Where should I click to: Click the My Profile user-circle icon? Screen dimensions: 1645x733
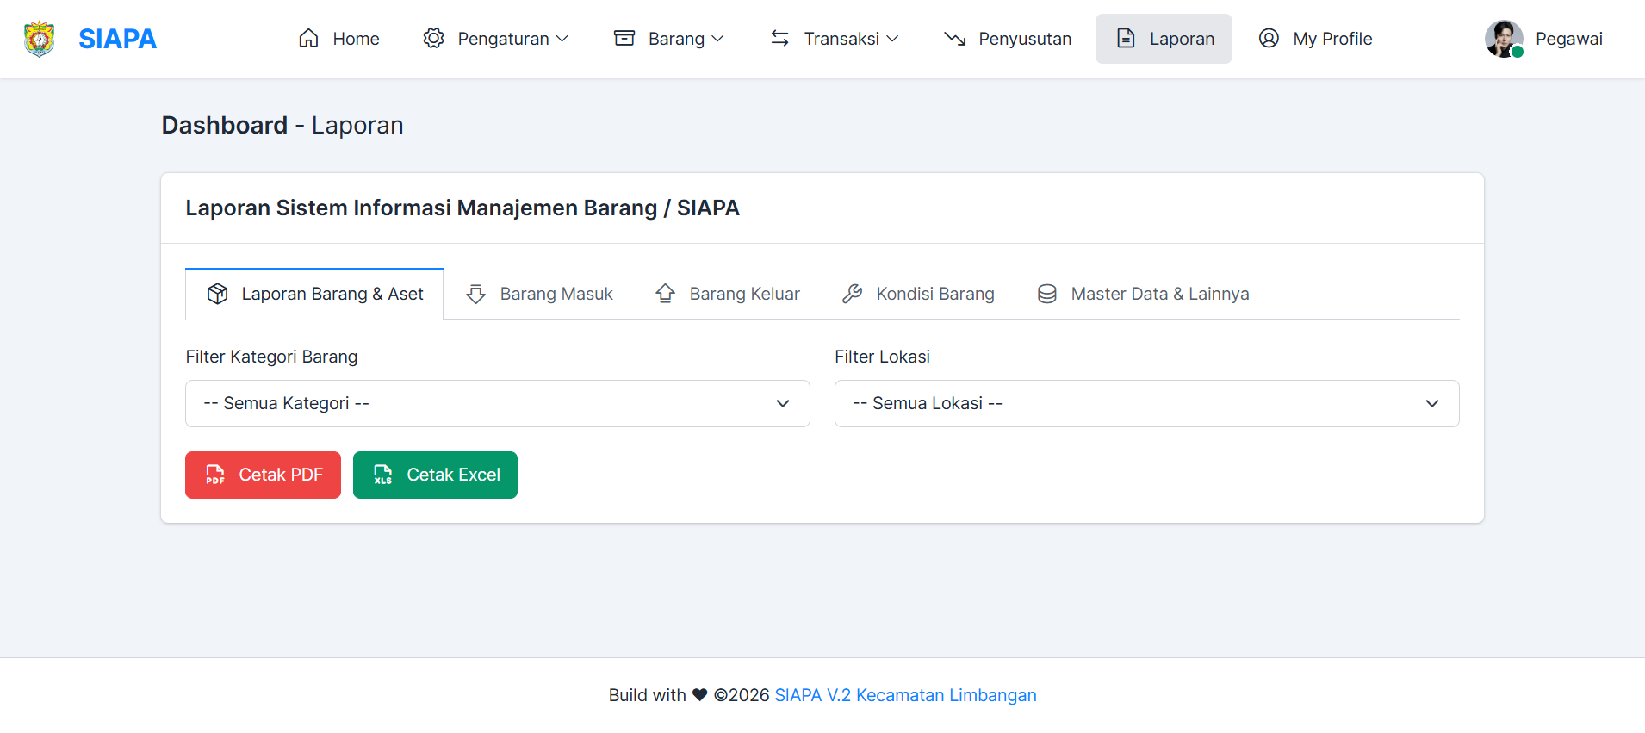tap(1269, 39)
